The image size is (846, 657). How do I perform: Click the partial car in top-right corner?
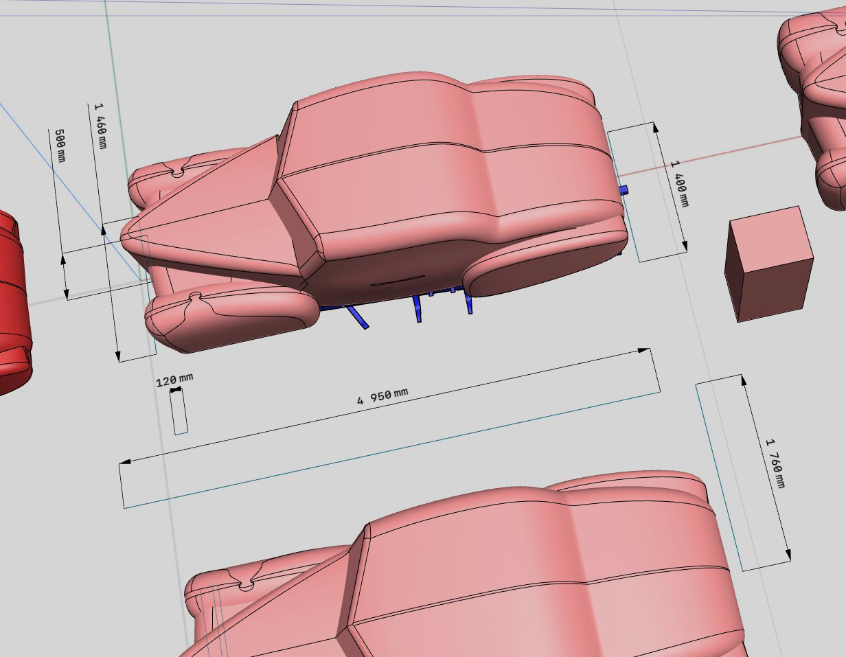click(x=817, y=103)
